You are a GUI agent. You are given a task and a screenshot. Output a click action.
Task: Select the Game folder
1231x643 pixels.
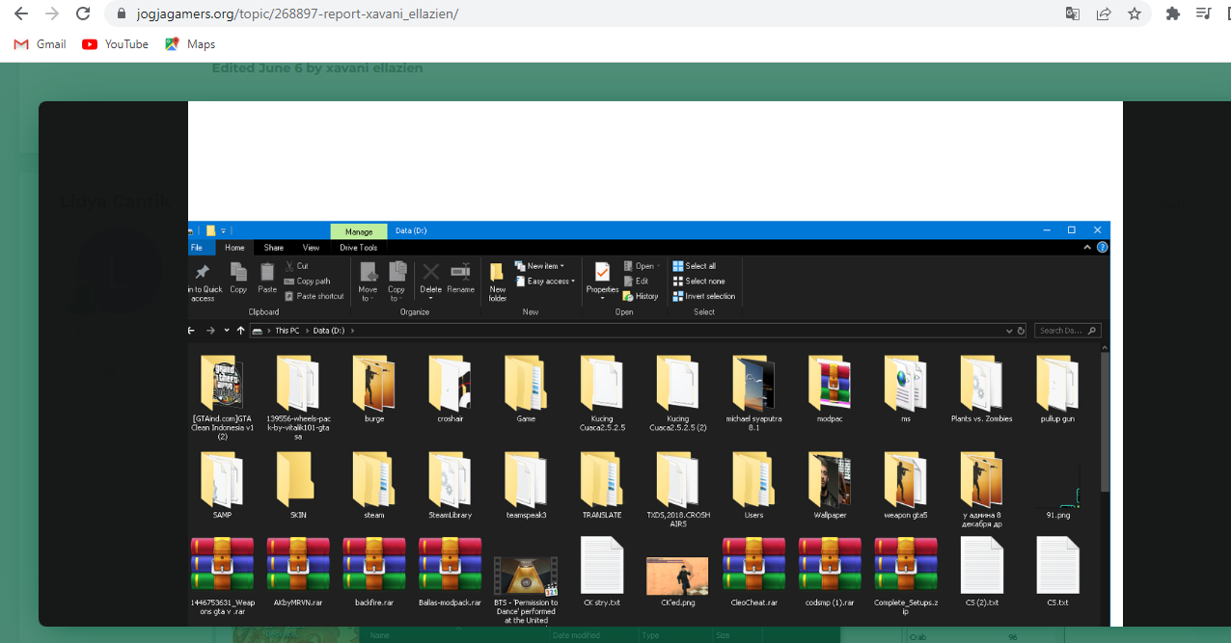526,389
